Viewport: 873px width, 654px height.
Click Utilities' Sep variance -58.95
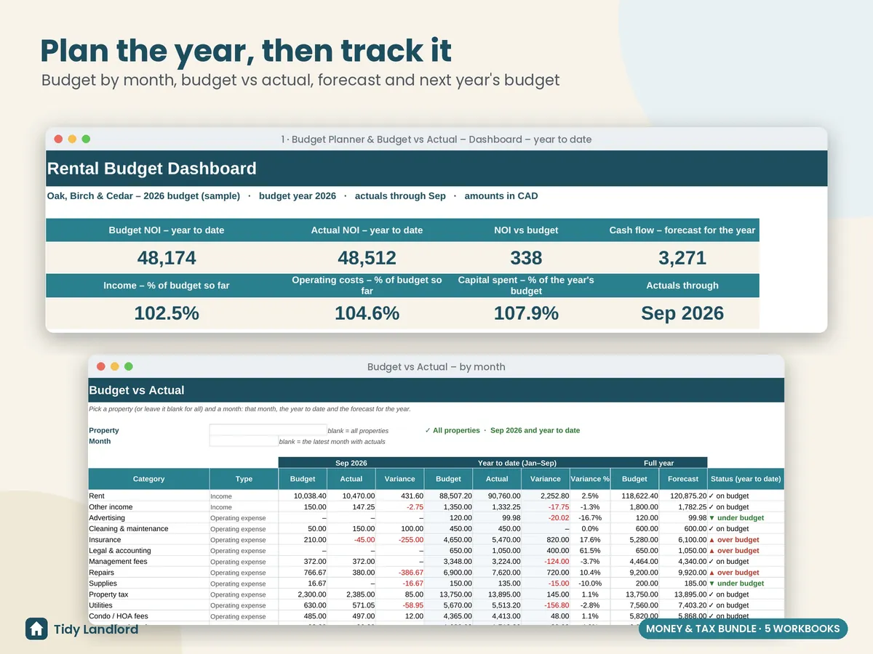399,605
